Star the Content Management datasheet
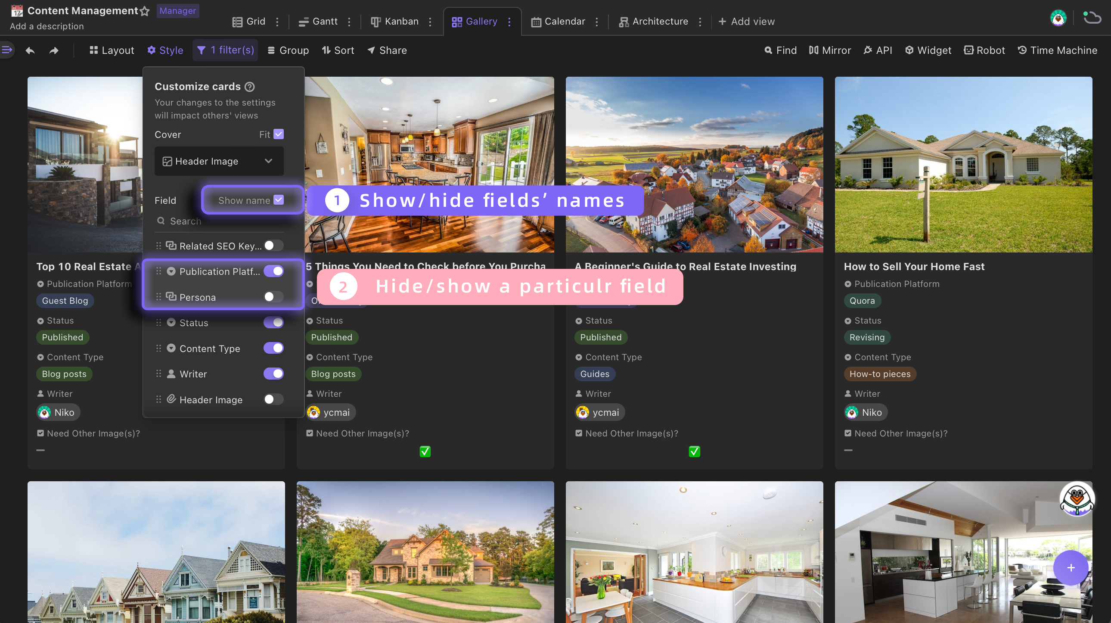The image size is (1111, 623). point(145,11)
